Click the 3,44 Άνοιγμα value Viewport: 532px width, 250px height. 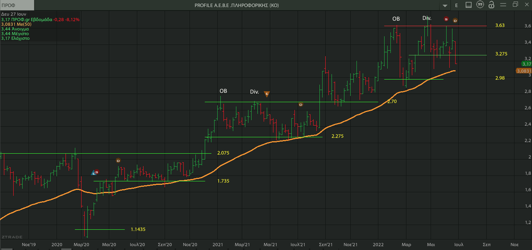16,29
